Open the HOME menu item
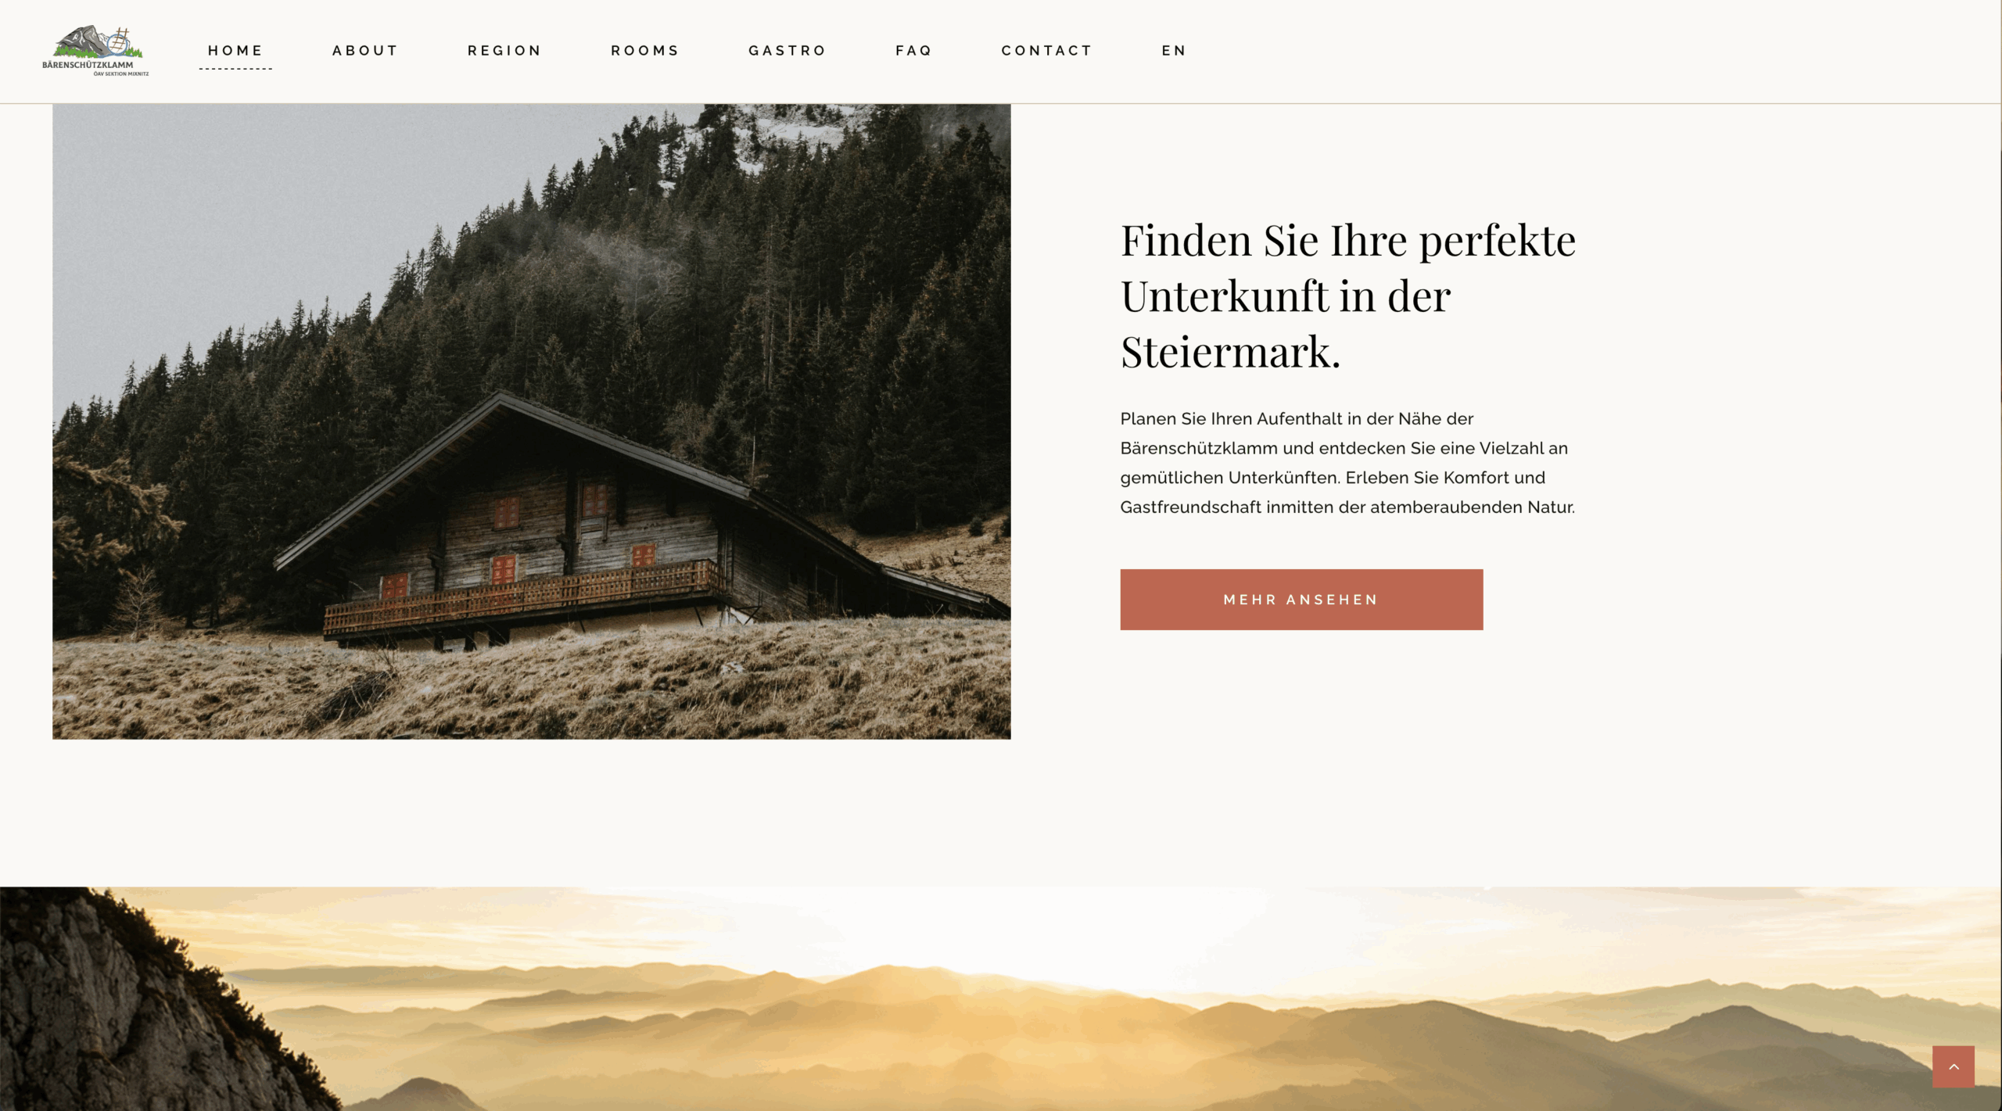This screenshot has height=1111, width=2002. coord(235,51)
